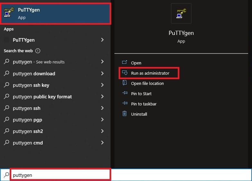
Task: Choose Uninstall for PuTTYgen
Action: coord(139,114)
